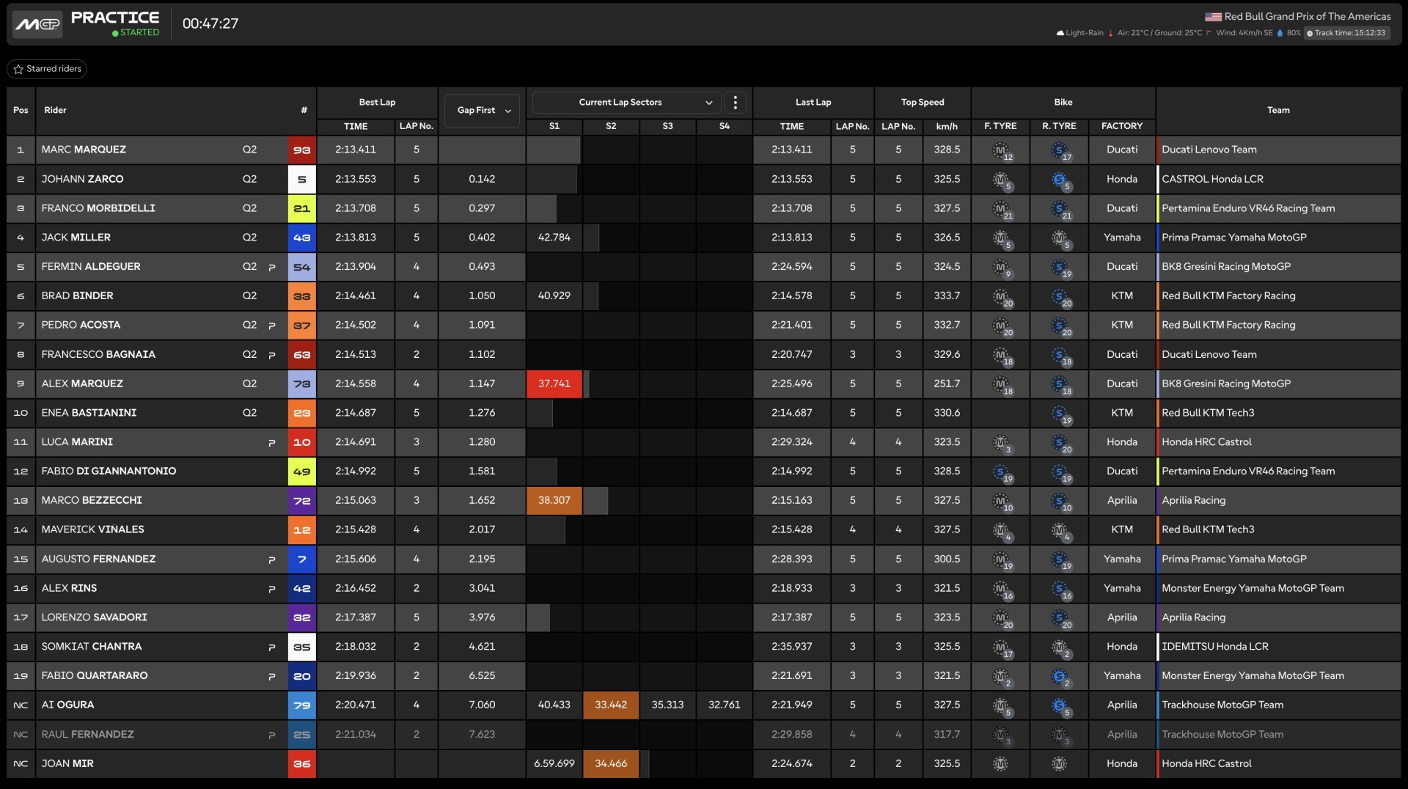The height and width of the screenshot is (789, 1408).
Task: Click Ai Ogura's rear soft tyre icon
Action: coord(1060,707)
